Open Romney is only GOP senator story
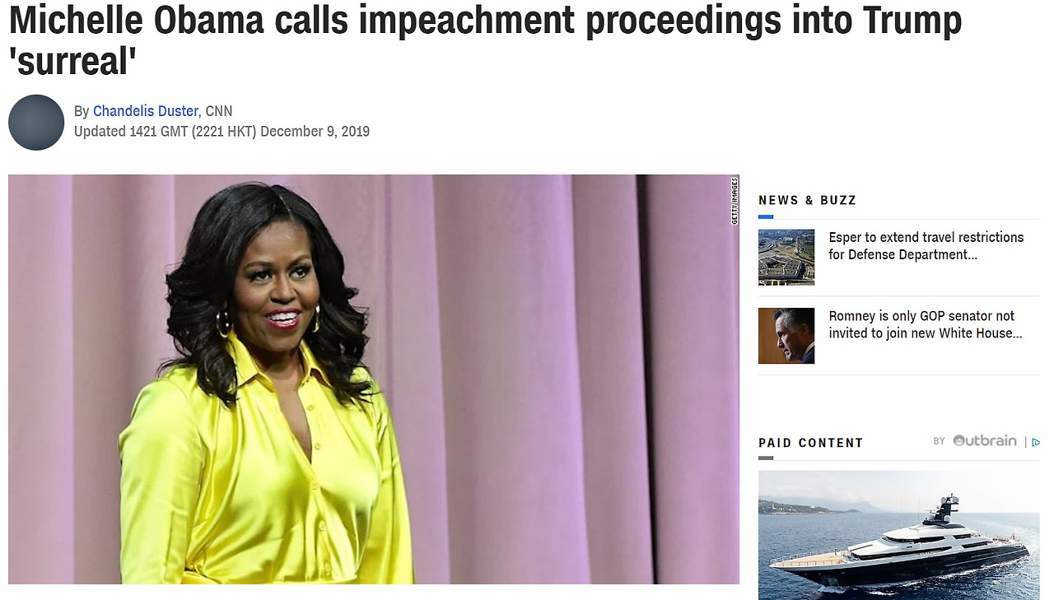1054x600 pixels. click(926, 324)
